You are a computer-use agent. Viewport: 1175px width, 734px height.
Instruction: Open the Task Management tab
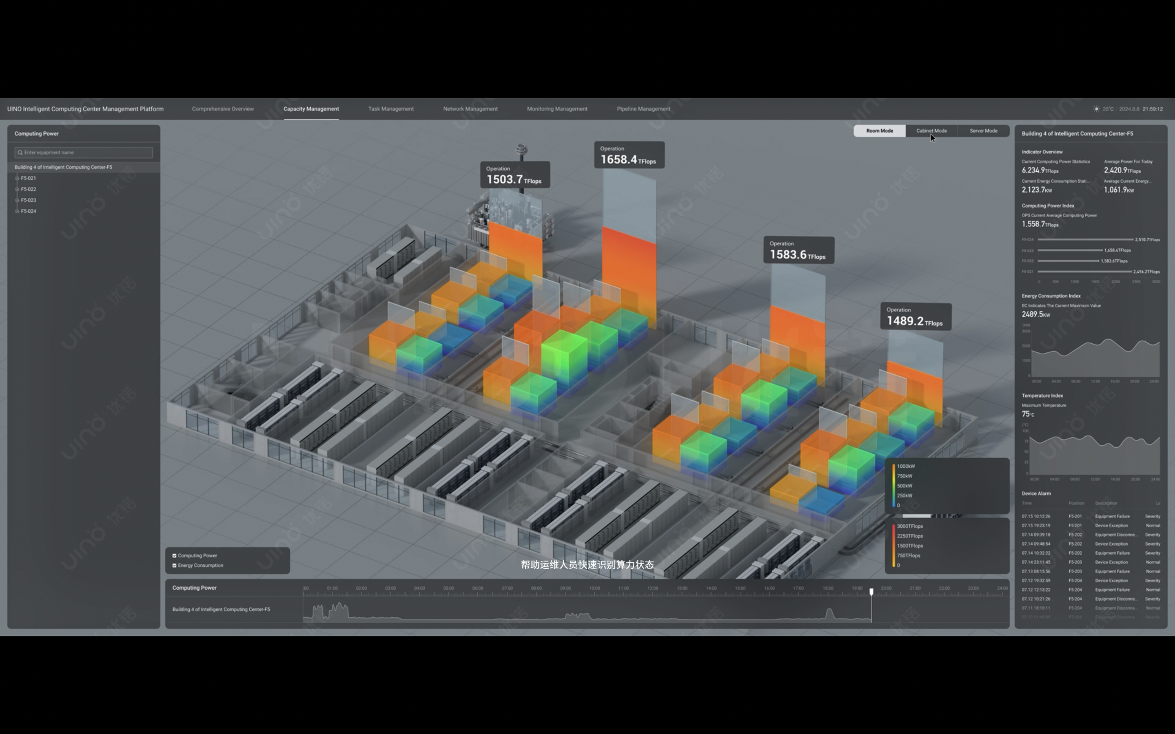tap(391, 109)
